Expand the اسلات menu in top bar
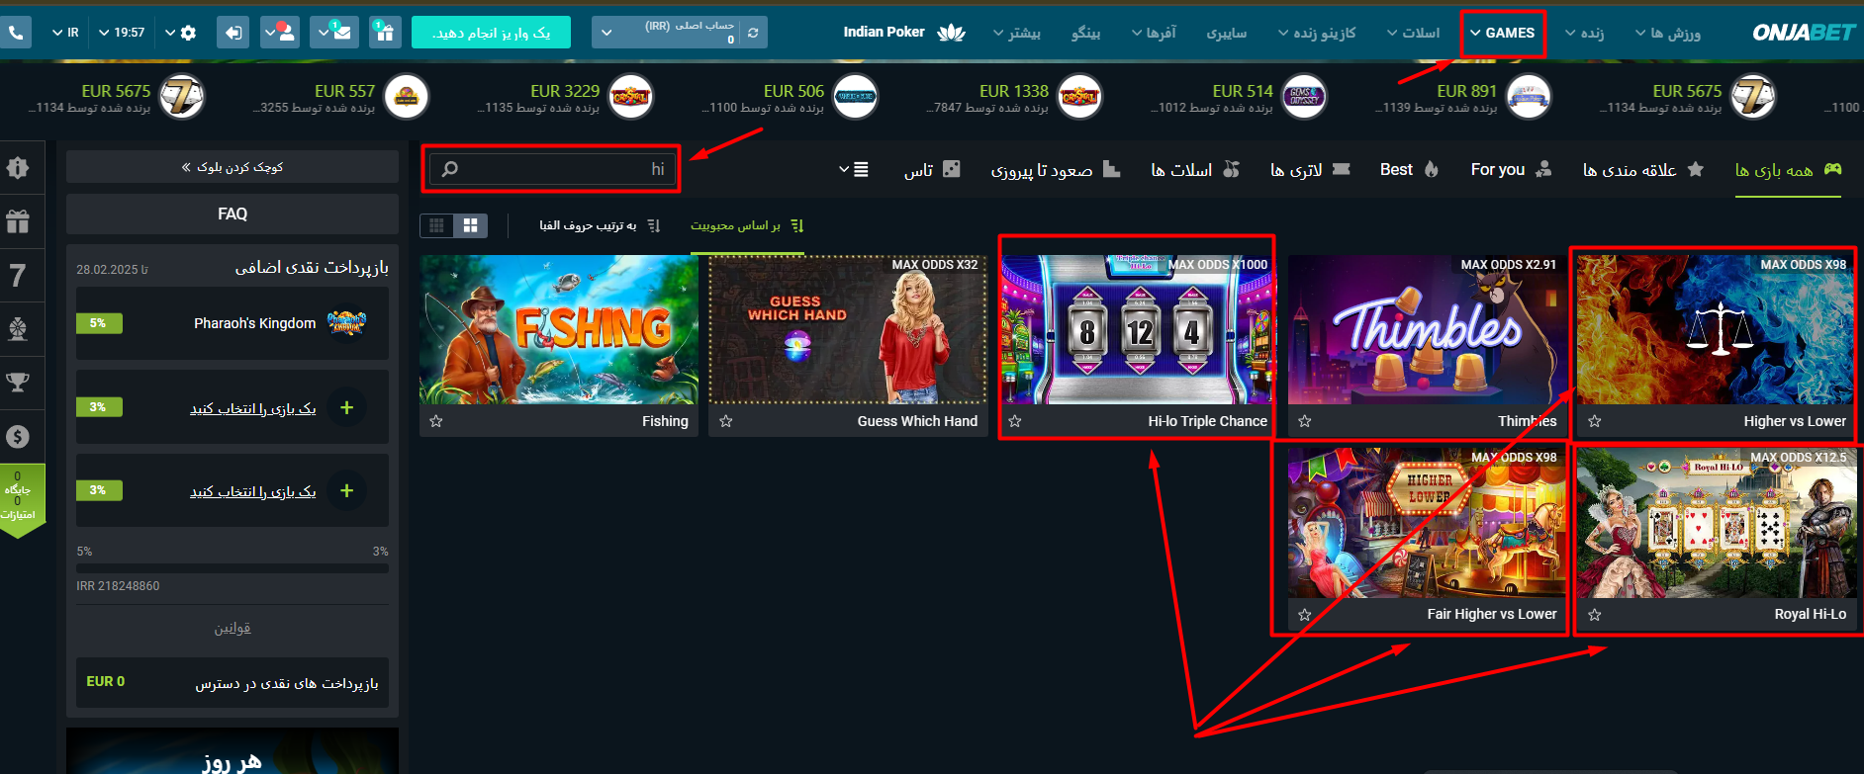The image size is (1864, 774). tap(1413, 33)
